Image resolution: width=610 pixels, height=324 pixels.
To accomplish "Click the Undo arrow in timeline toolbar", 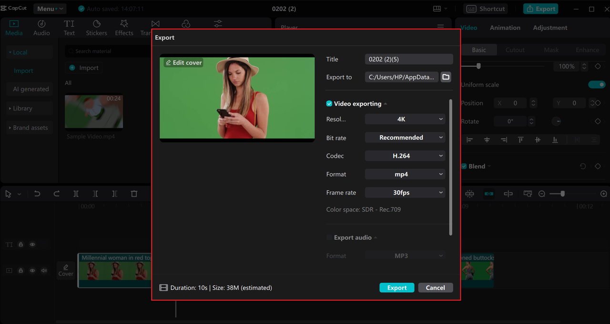I will [37, 194].
